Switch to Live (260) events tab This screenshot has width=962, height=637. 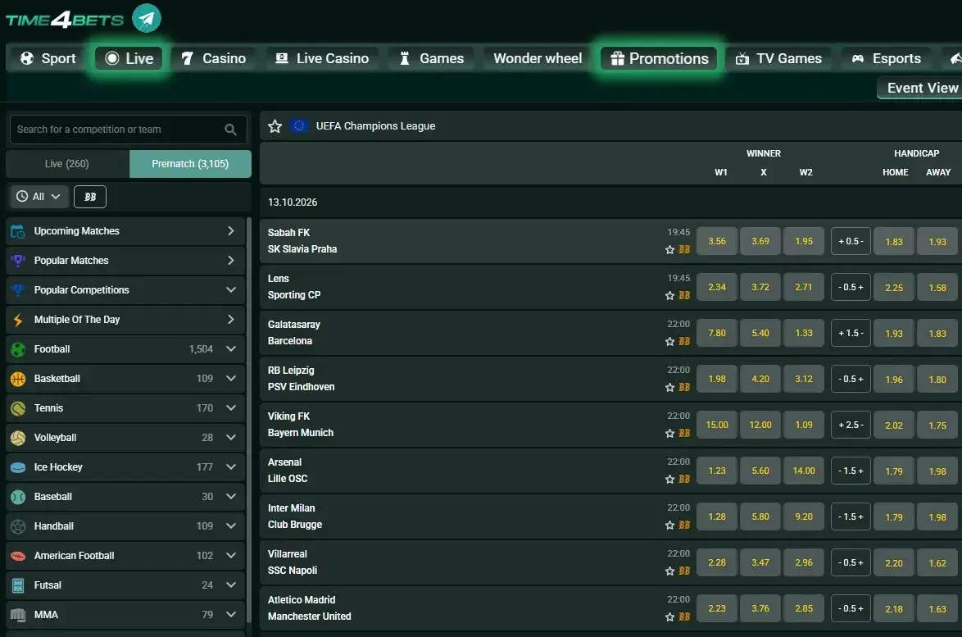tap(67, 164)
